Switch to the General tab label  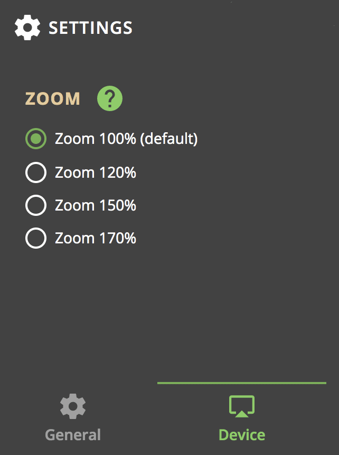point(73,435)
